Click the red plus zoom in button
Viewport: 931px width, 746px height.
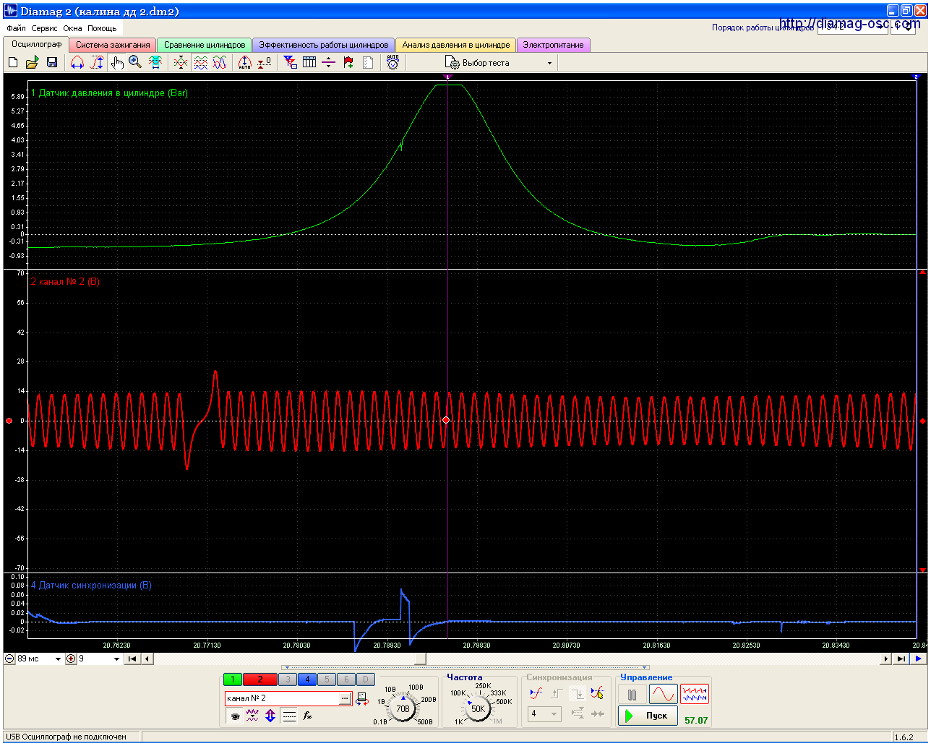point(71,659)
